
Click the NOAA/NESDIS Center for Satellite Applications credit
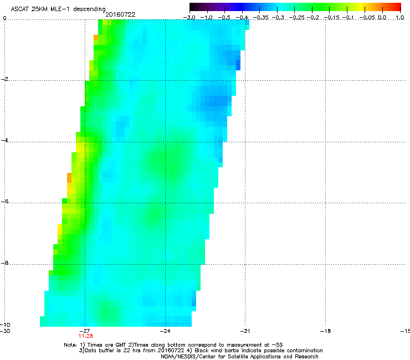(239, 357)
